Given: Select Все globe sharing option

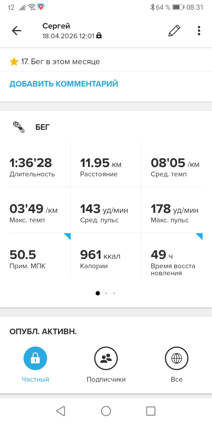Looking at the screenshot, I should [177, 358].
